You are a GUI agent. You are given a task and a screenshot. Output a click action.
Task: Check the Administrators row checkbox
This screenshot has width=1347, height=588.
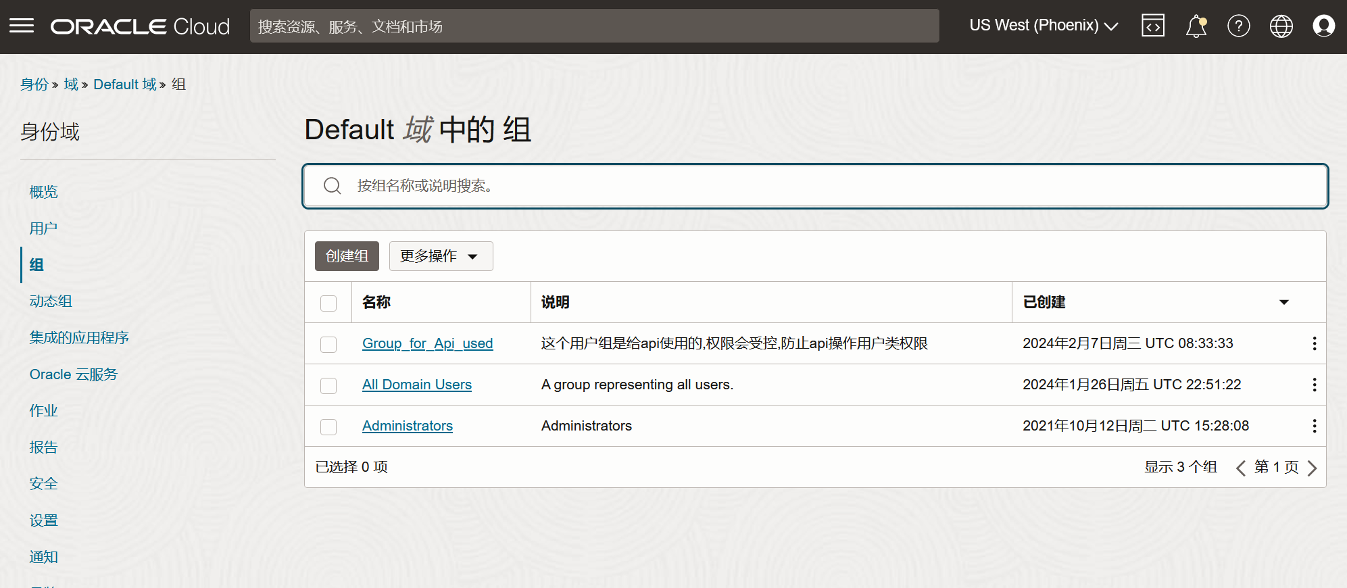(328, 426)
